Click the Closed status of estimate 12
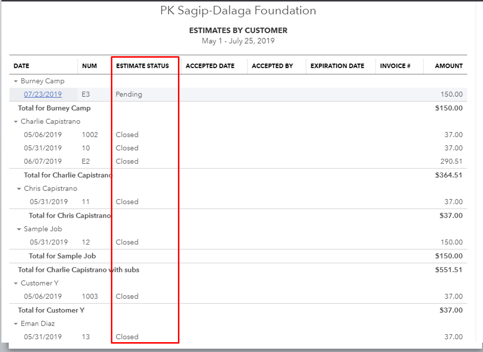This screenshot has width=483, height=352. click(127, 242)
